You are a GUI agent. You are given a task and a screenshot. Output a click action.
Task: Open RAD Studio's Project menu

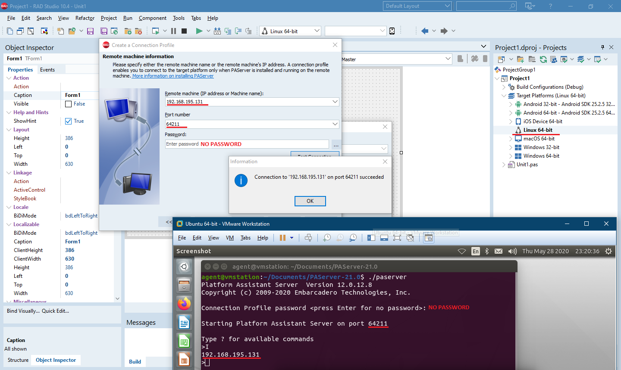click(x=109, y=18)
